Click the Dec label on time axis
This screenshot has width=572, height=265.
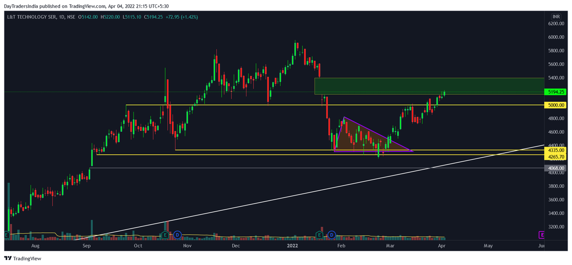point(235,246)
